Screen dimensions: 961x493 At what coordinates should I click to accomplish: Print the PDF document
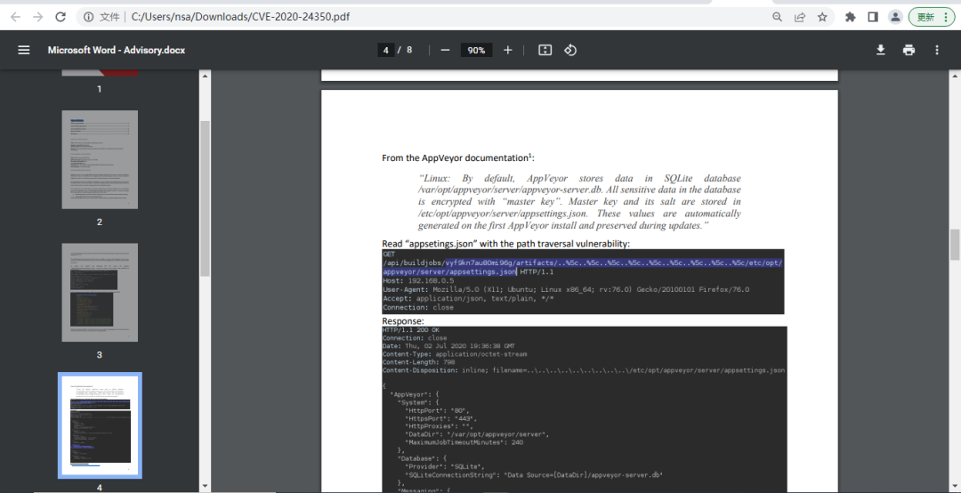909,51
